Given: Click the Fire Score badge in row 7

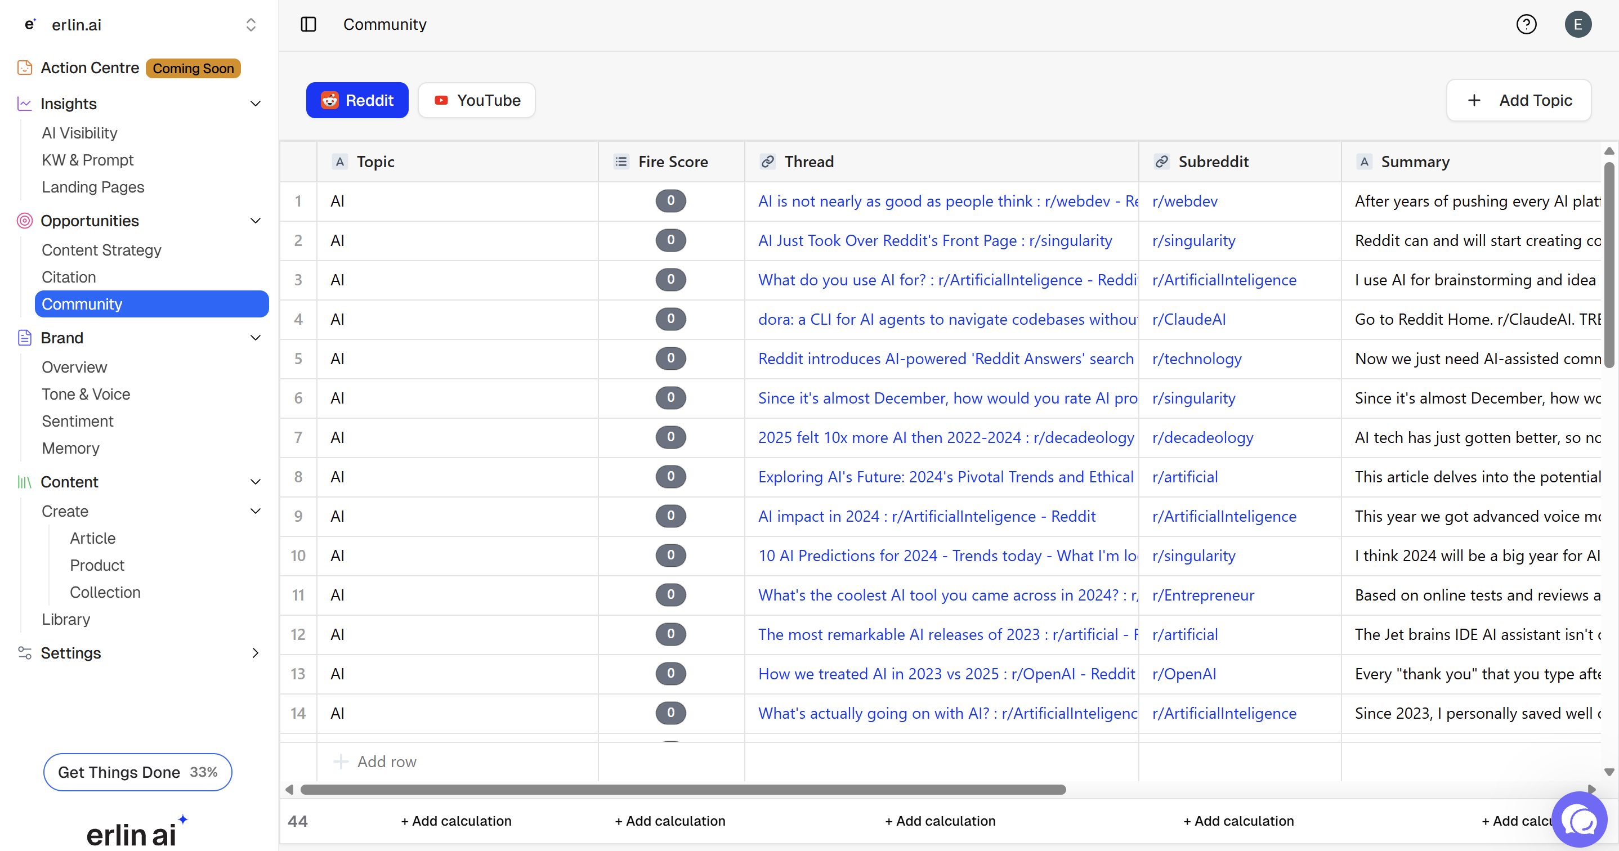Looking at the screenshot, I should click(670, 437).
